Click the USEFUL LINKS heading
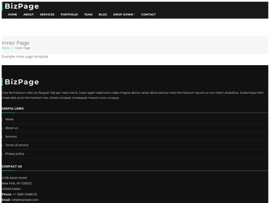Viewport: 270px width, 203px height. tap(12, 108)
